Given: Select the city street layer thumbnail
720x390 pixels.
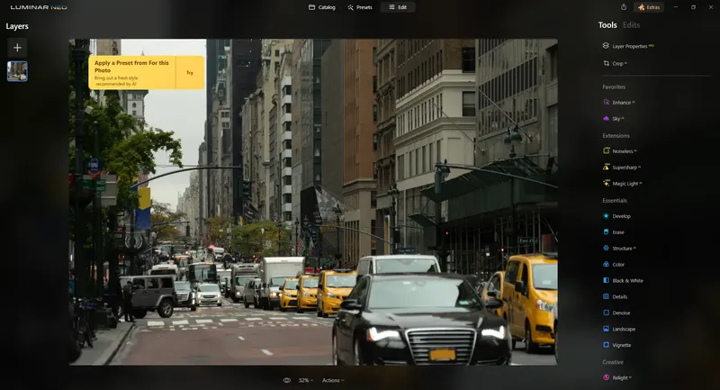Looking at the screenshot, I should [x=17, y=71].
